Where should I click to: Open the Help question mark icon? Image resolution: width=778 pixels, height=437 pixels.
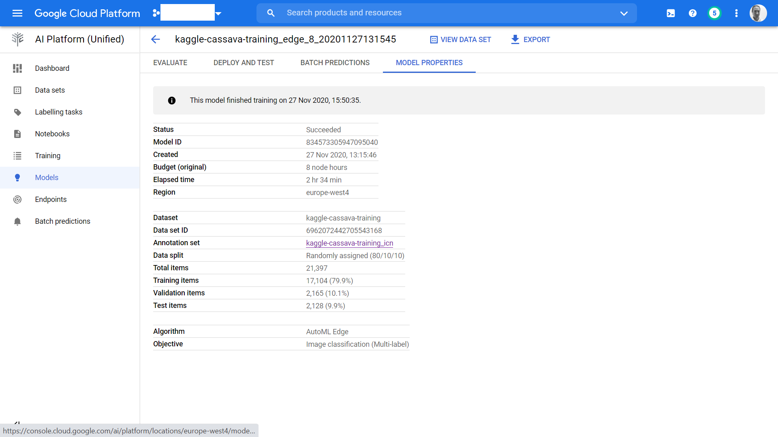pyautogui.click(x=693, y=13)
